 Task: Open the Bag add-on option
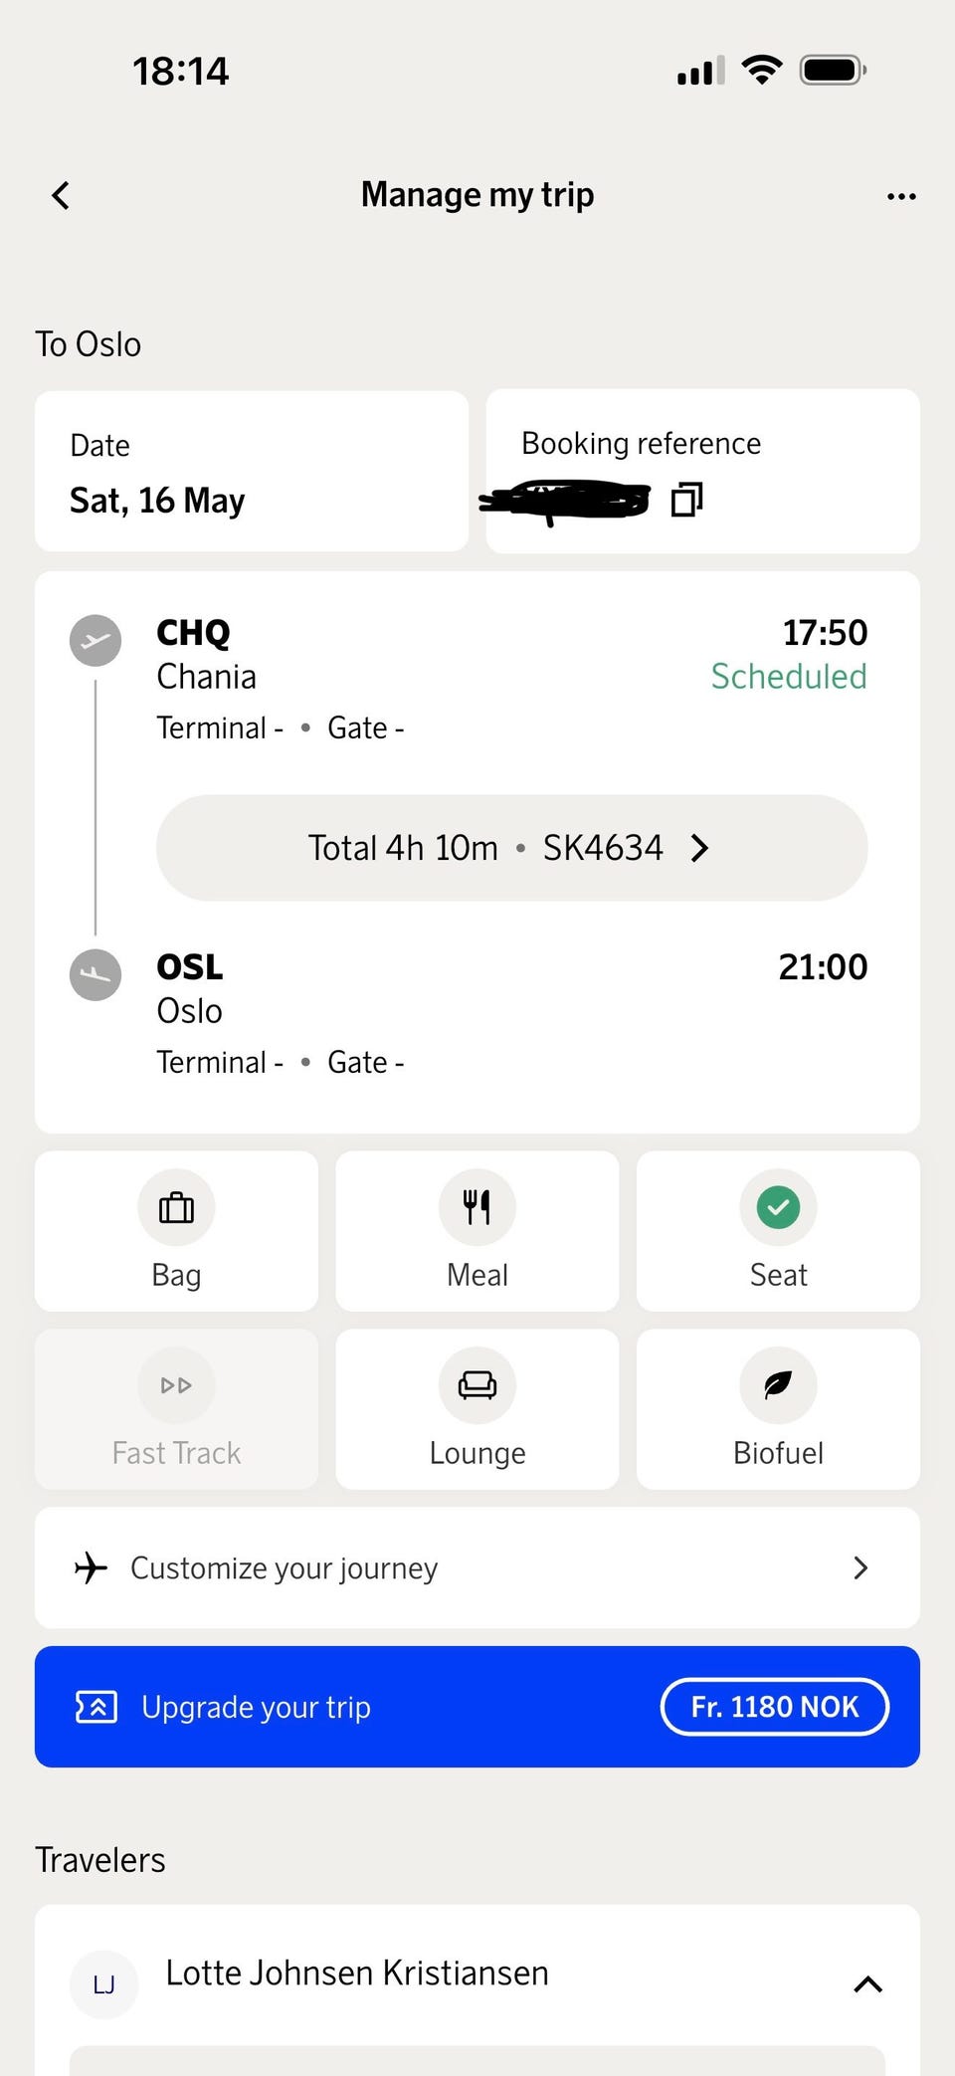[x=176, y=1231]
